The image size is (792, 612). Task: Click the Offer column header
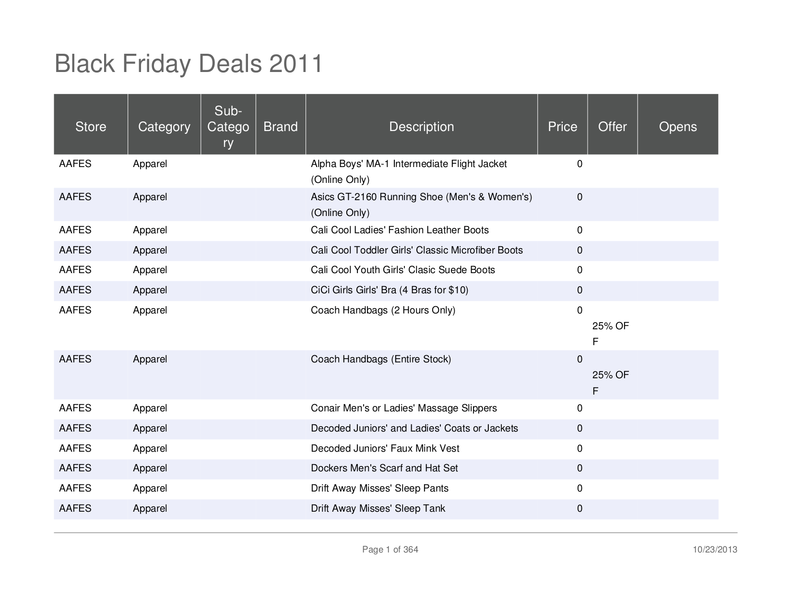(612, 127)
